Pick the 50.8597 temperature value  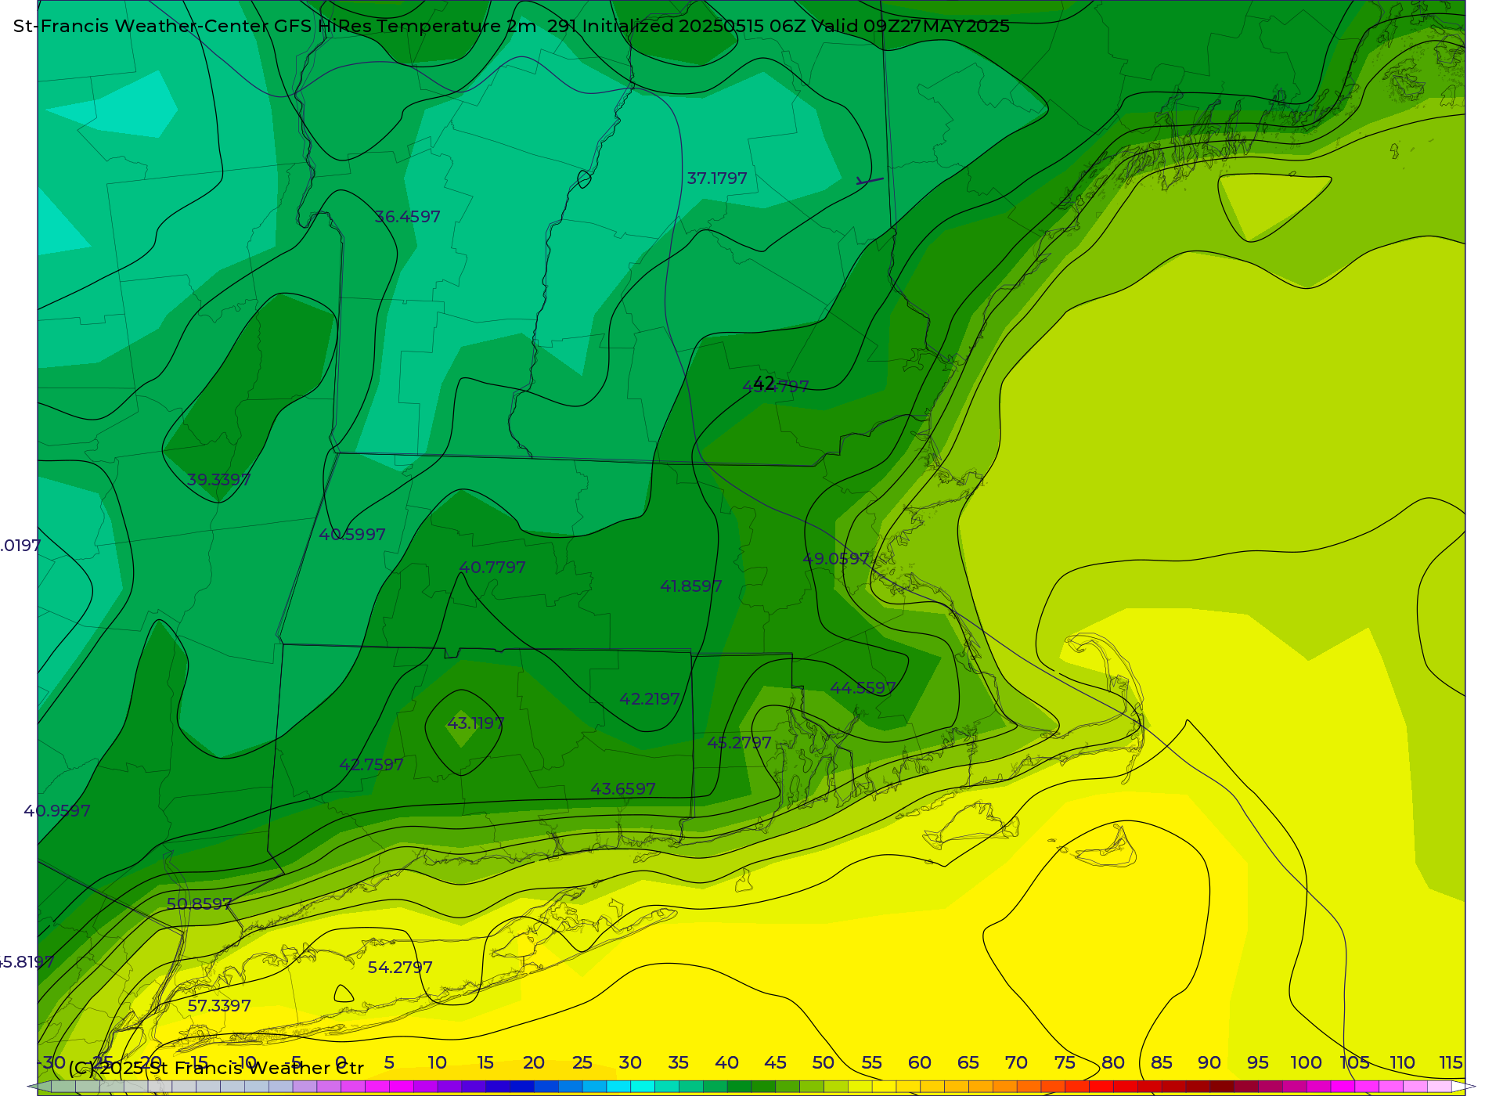pos(200,904)
